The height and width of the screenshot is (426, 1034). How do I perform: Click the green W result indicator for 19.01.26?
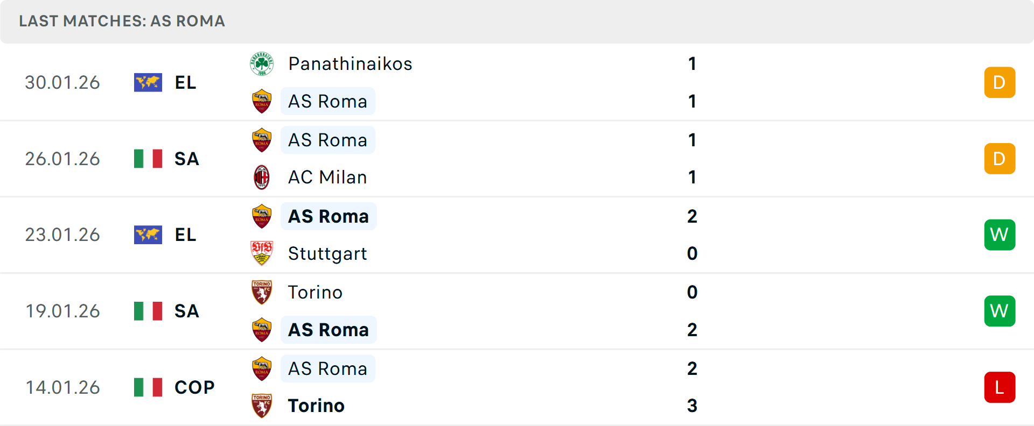pyautogui.click(x=1000, y=311)
